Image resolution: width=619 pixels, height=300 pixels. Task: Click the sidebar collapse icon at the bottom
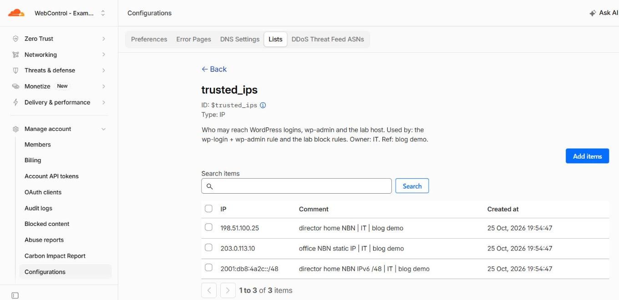(x=15, y=295)
